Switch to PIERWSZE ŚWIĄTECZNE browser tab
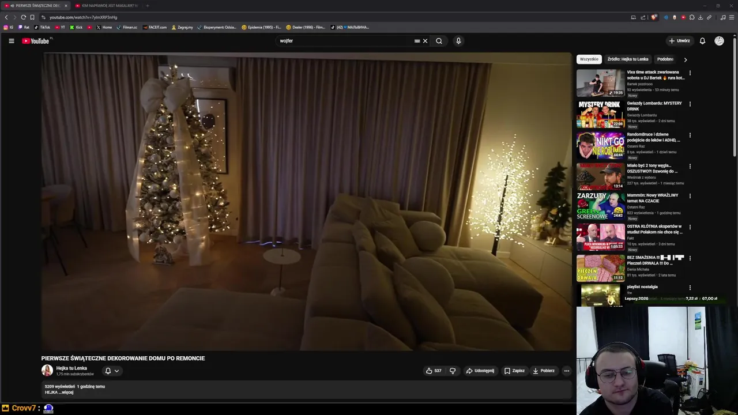This screenshot has width=738, height=415. click(35, 6)
